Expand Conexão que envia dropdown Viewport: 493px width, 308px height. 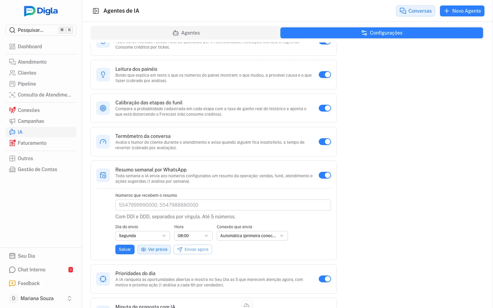252,236
